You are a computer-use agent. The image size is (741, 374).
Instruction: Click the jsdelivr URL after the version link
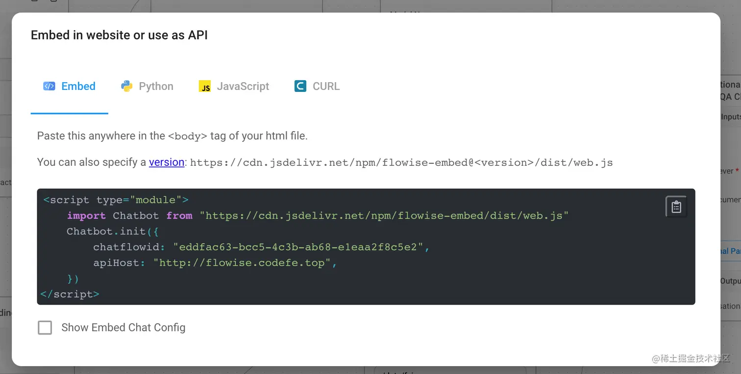pyautogui.click(x=401, y=162)
